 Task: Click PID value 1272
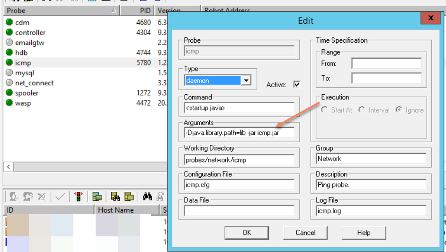(143, 93)
